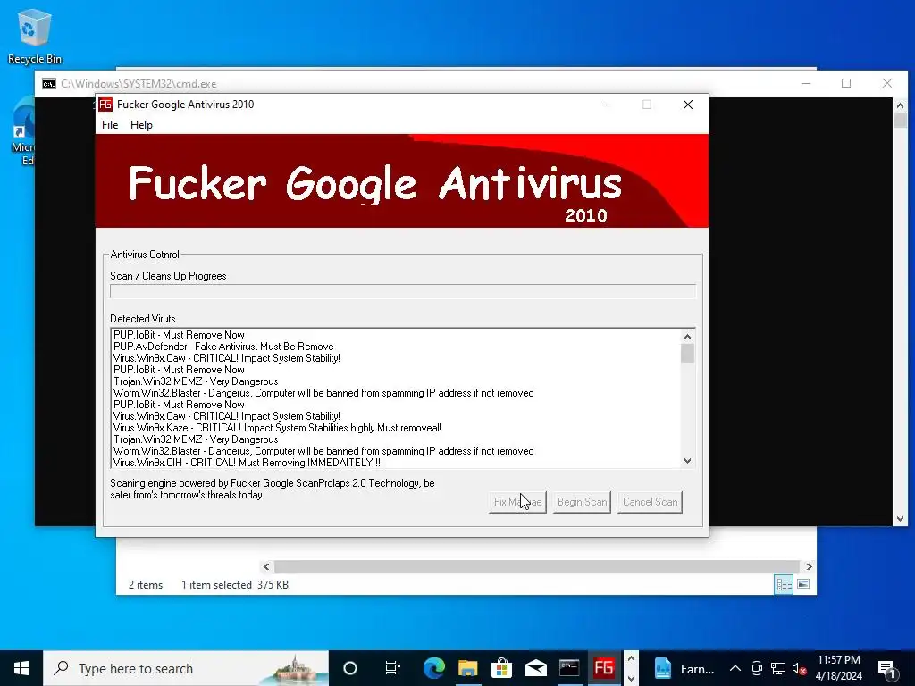This screenshot has width=915, height=686.
Task: Click the File Explorer horizontal scrollbar track
Action: coord(537,566)
